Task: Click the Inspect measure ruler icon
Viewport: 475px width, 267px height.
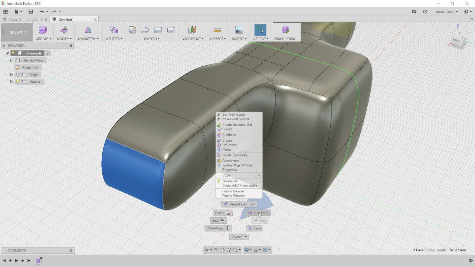Action: 217,30
